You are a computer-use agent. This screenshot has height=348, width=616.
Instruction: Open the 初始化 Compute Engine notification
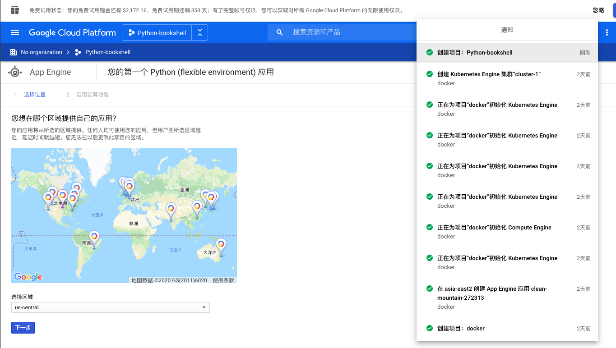click(507, 232)
